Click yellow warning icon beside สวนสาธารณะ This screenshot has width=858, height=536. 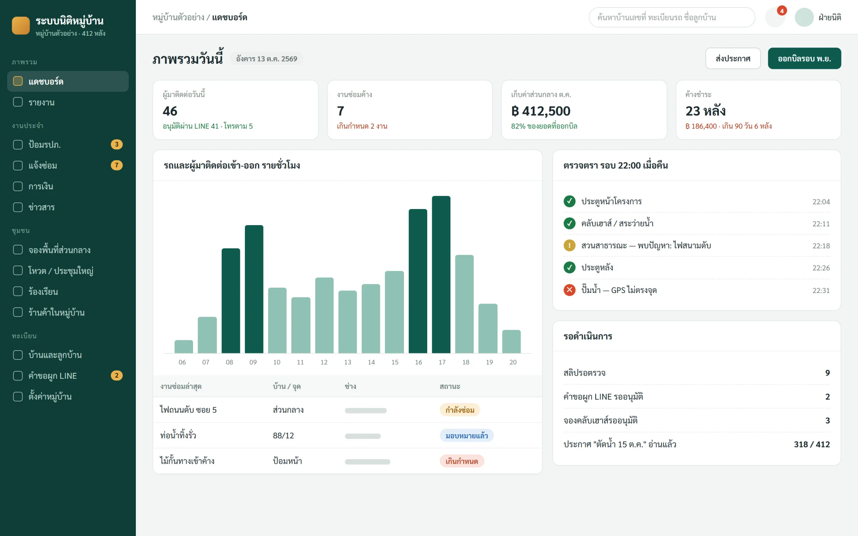click(x=569, y=245)
